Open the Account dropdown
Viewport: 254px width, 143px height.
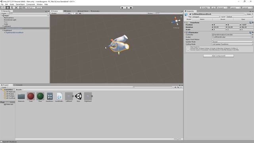coord(222,8)
